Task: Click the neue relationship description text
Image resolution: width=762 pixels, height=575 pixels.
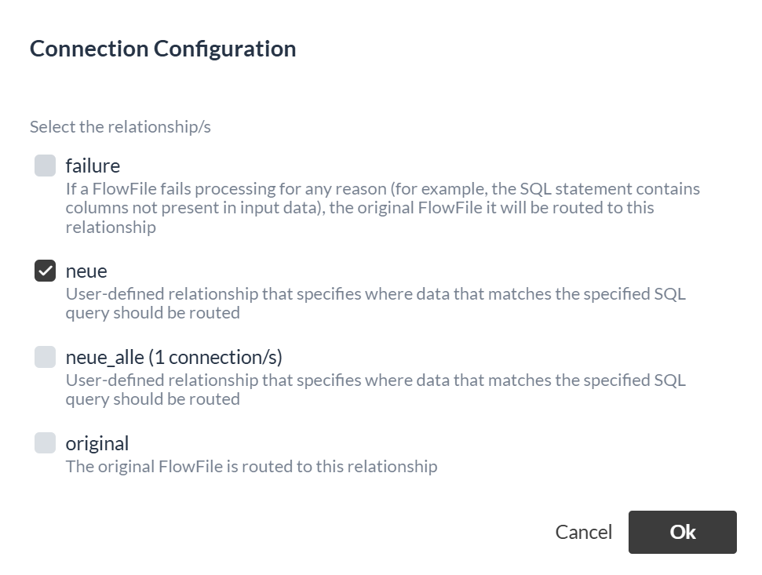Action: pos(376,303)
